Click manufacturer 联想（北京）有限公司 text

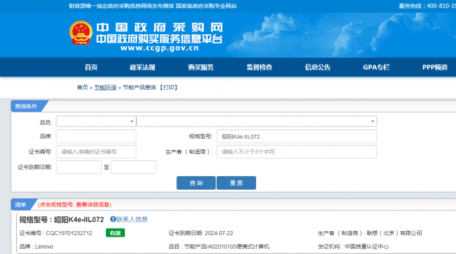[x=394, y=233]
